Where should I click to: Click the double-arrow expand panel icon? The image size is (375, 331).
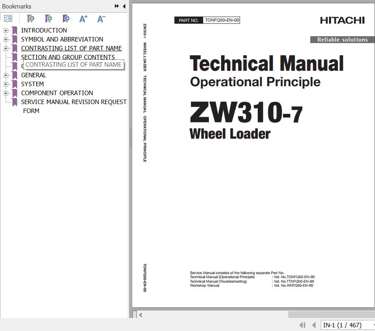point(117,6)
